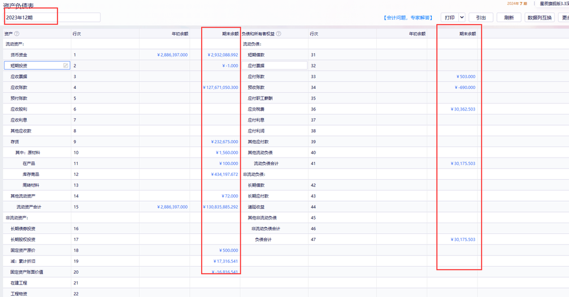Image resolution: width=569 pixels, height=297 pixels.
Task: Click 短期投资 ending value ¥-1.000
Action: (x=230, y=66)
